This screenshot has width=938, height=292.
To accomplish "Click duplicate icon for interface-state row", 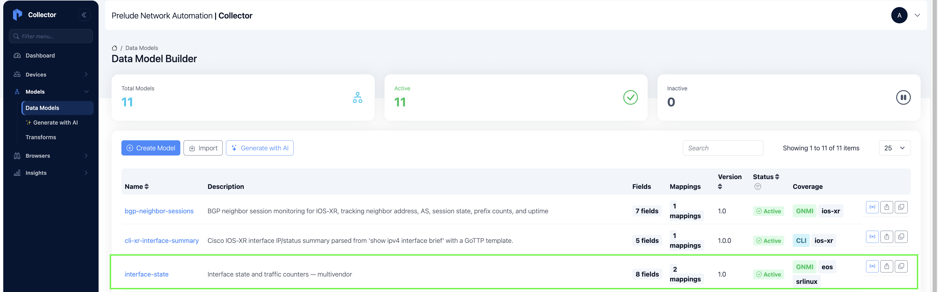I will (x=901, y=266).
